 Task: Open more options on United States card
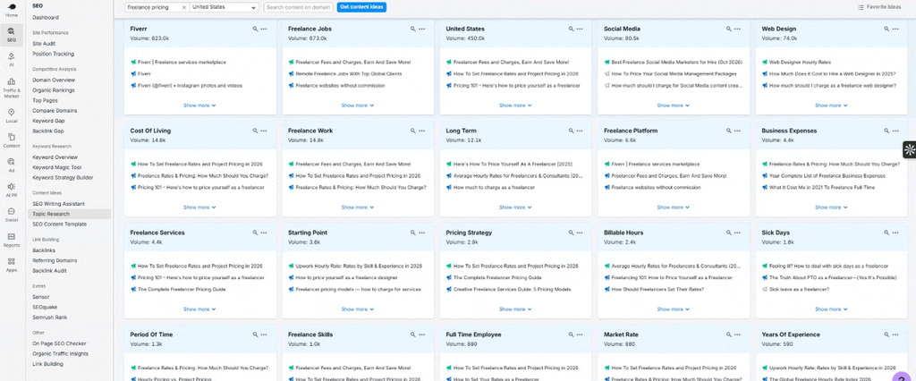(x=580, y=29)
